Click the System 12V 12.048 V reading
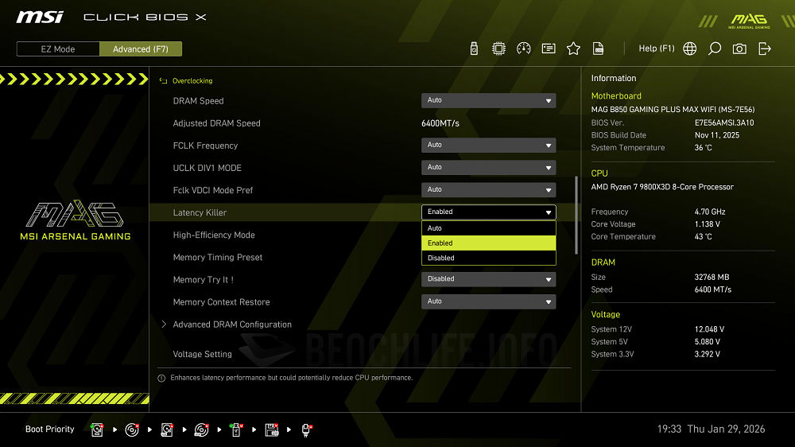 (x=709, y=329)
